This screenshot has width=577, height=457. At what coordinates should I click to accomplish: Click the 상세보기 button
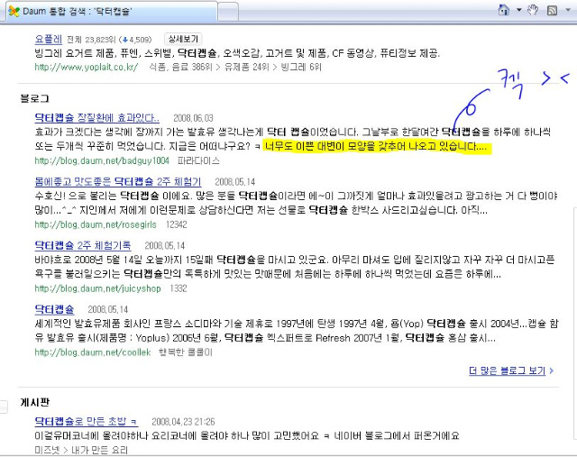(x=183, y=39)
